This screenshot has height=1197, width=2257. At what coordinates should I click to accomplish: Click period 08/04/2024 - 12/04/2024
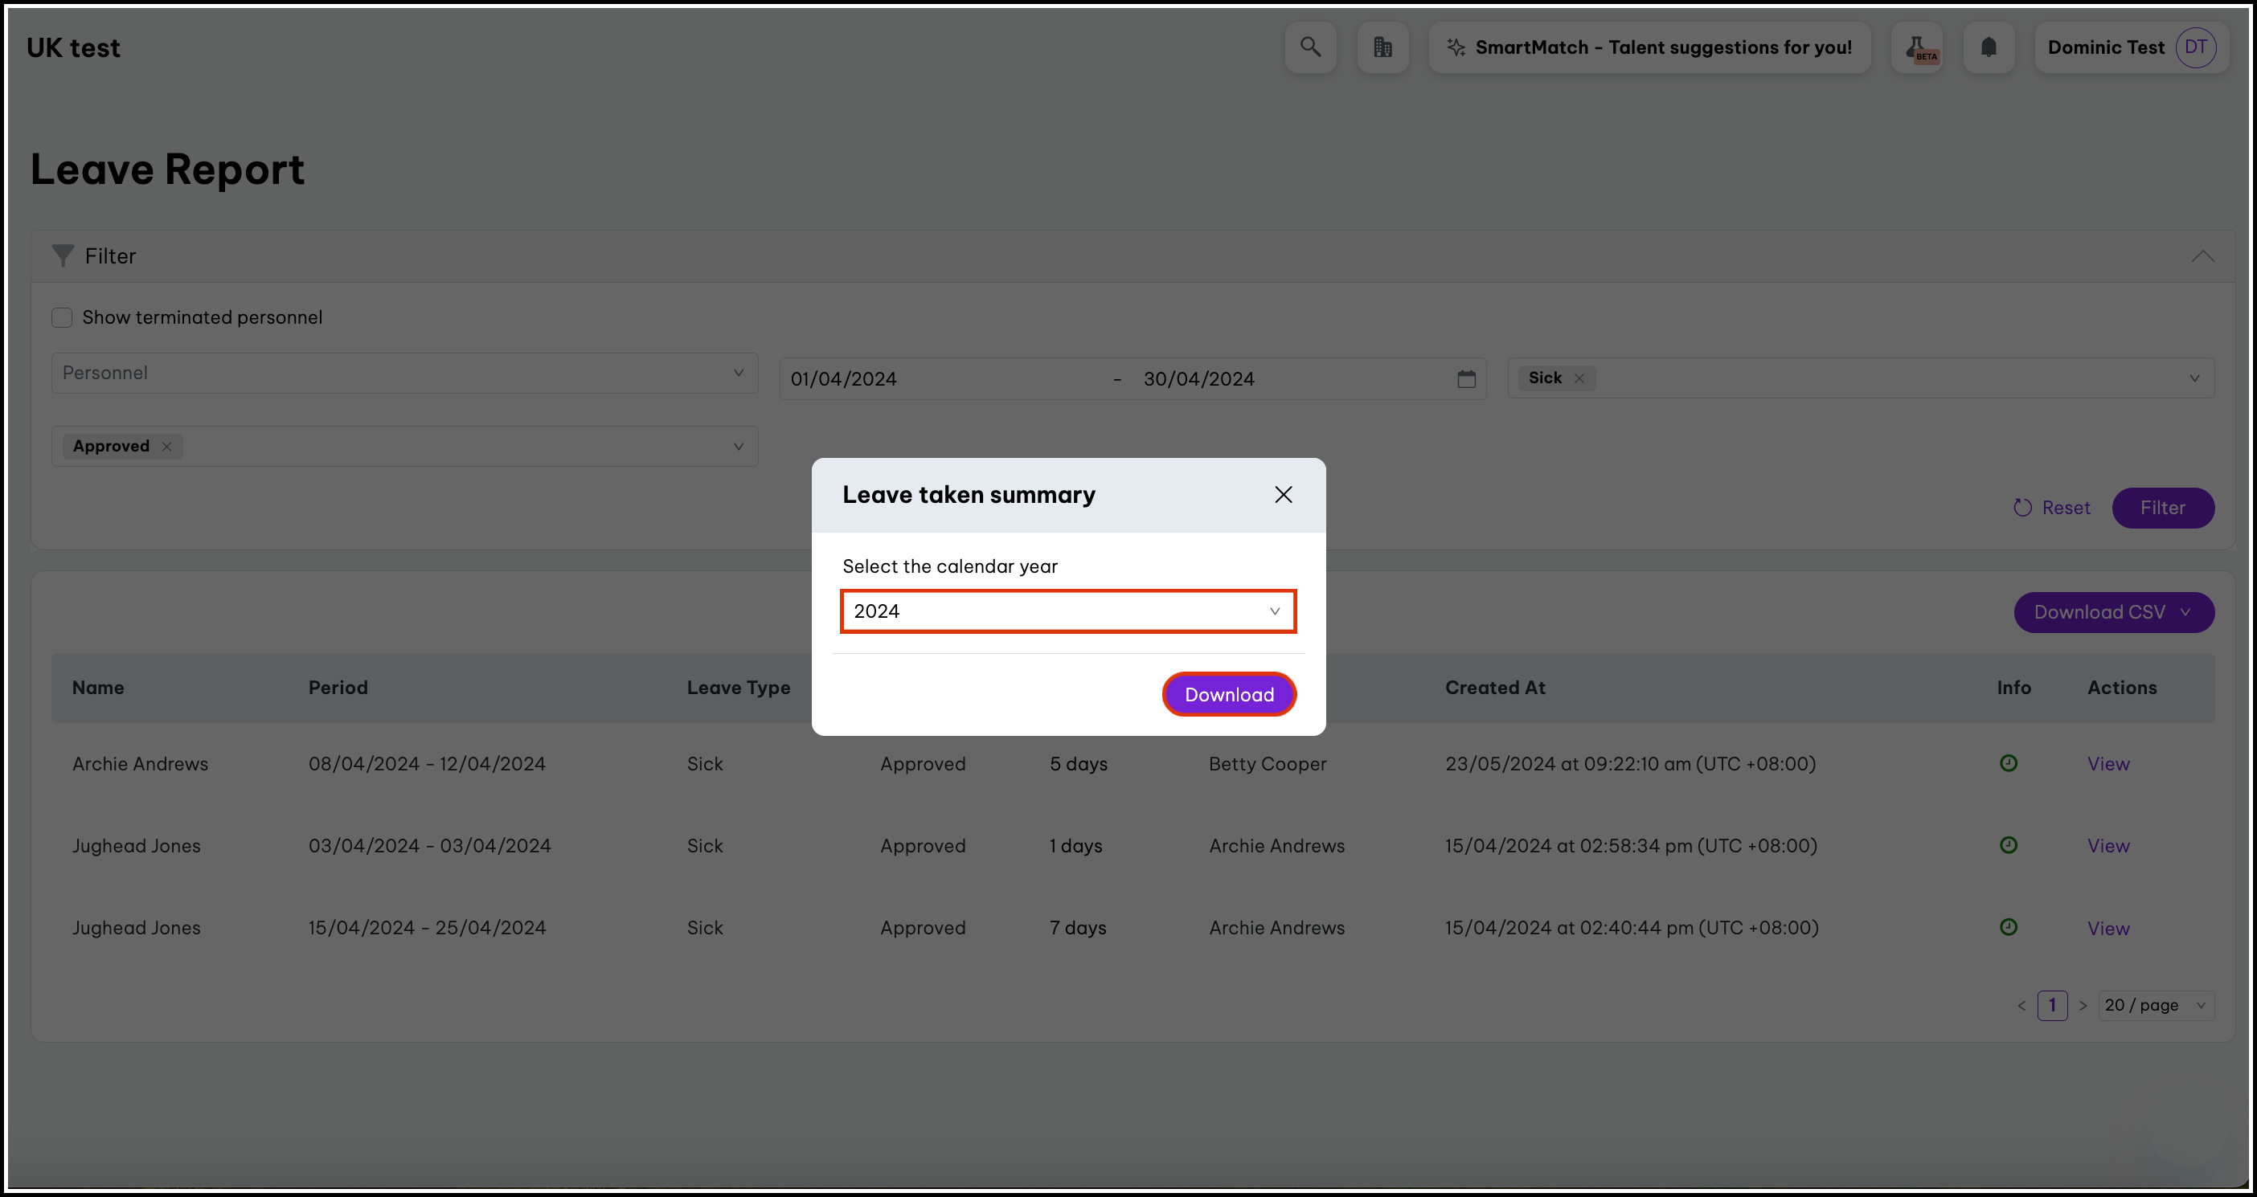point(427,763)
